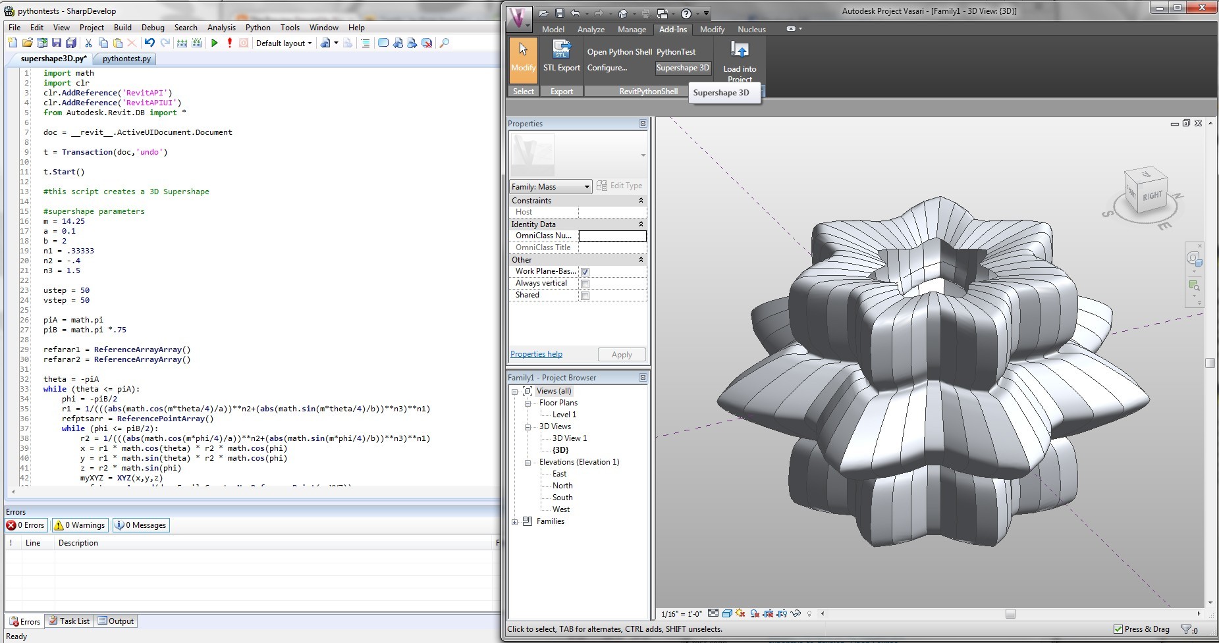This screenshot has width=1219, height=643.
Task: Toggle the Press & Drag checkbox
Action: [1118, 629]
